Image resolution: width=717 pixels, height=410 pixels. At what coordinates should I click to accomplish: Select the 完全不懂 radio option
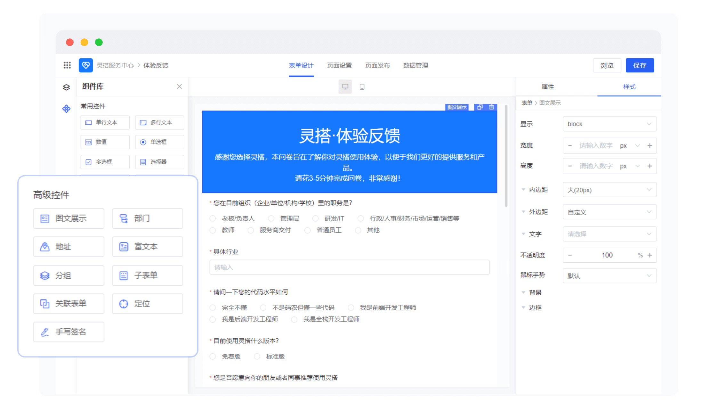[213, 307]
